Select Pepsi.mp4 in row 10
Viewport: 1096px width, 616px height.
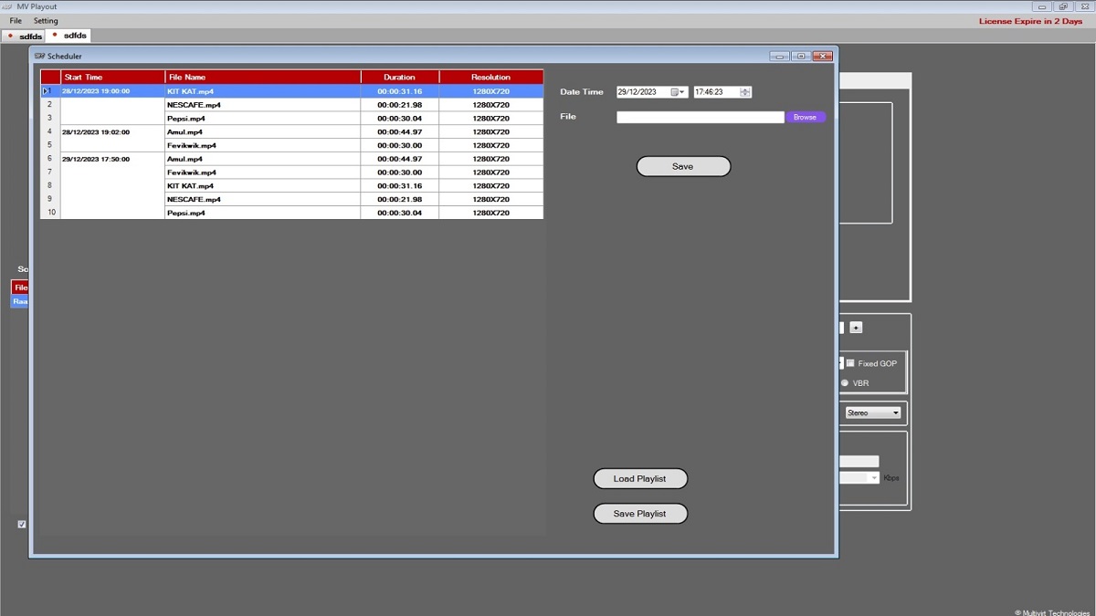coord(263,213)
